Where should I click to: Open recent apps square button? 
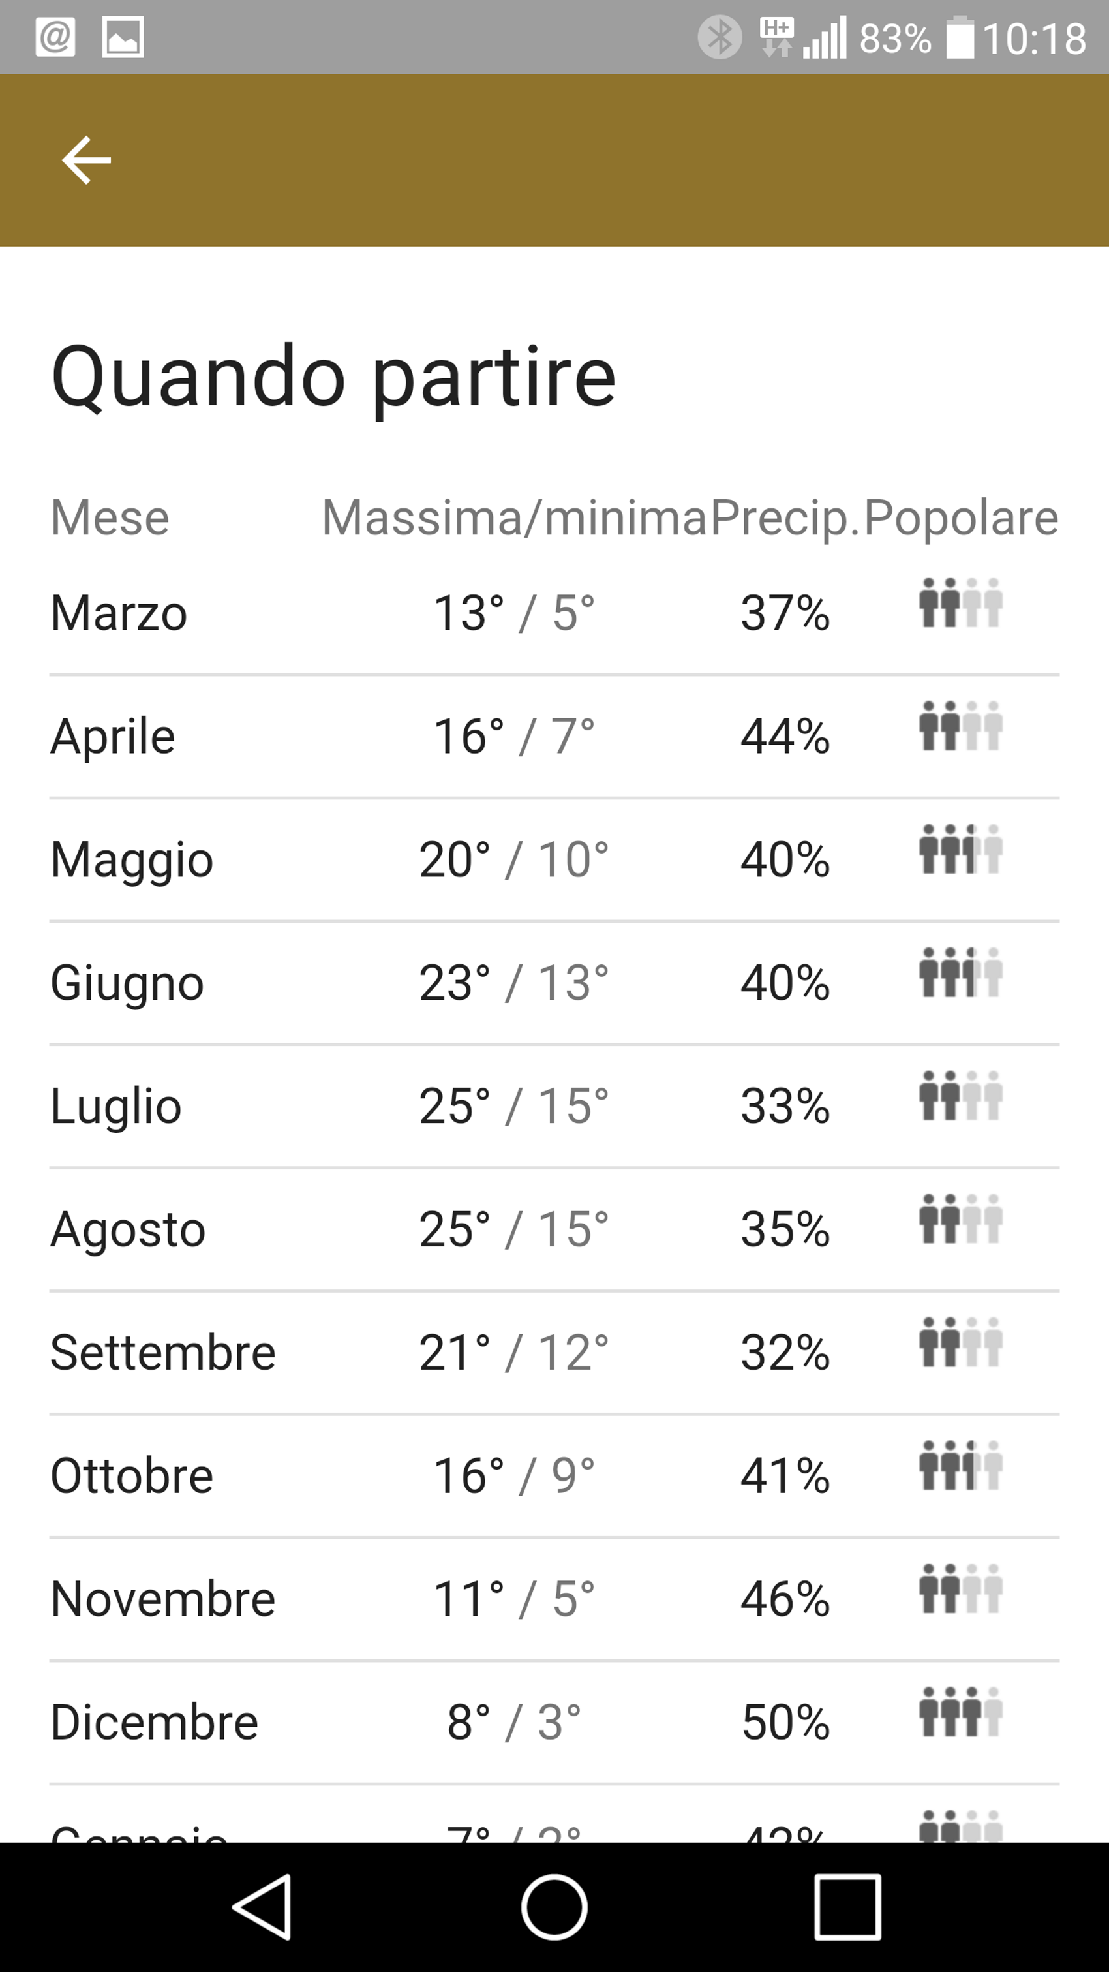(x=847, y=1906)
